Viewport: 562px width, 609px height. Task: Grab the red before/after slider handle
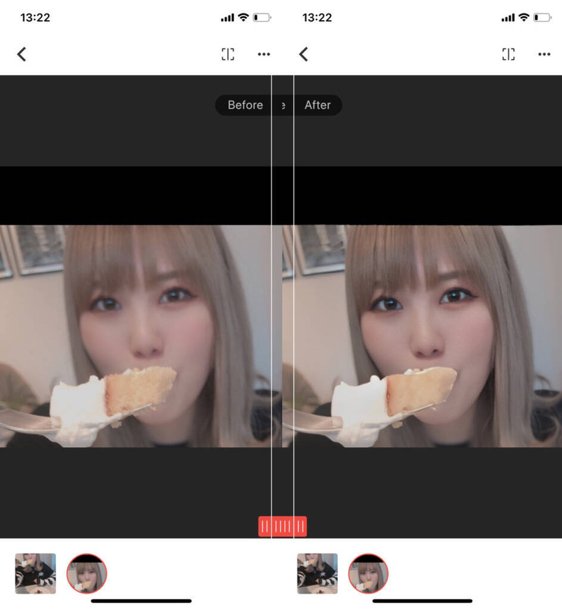point(282,527)
